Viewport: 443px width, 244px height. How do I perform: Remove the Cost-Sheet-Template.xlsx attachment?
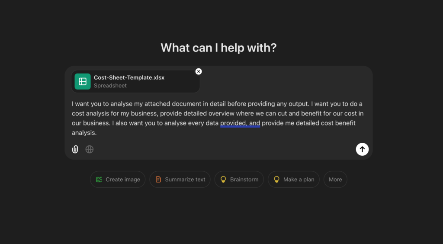pos(199,71)
